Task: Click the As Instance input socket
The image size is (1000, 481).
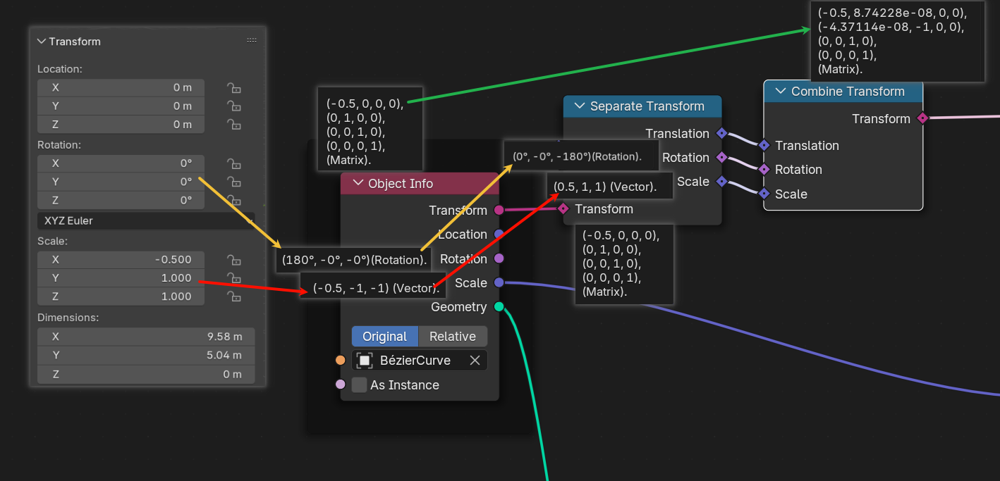Action: click(341, 385)
